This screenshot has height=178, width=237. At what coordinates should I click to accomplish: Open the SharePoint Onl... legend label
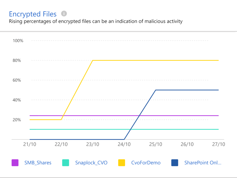tap(203, 163)
